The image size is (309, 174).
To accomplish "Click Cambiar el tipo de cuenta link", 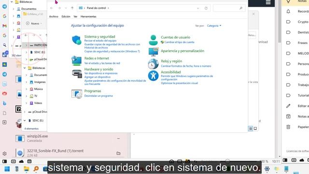I will click(179, 42).
